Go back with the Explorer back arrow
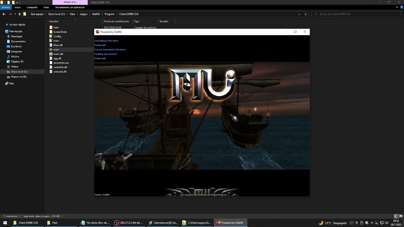Viewport: 404px width, 227px height. [4, 14]
